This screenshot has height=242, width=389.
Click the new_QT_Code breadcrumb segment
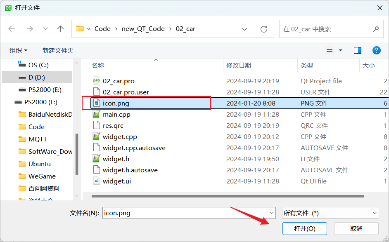(x=143, y=29)
